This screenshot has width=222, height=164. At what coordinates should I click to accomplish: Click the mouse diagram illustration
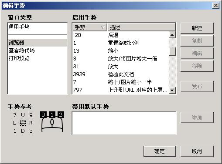pyautogui.click(x=52, y=122)
